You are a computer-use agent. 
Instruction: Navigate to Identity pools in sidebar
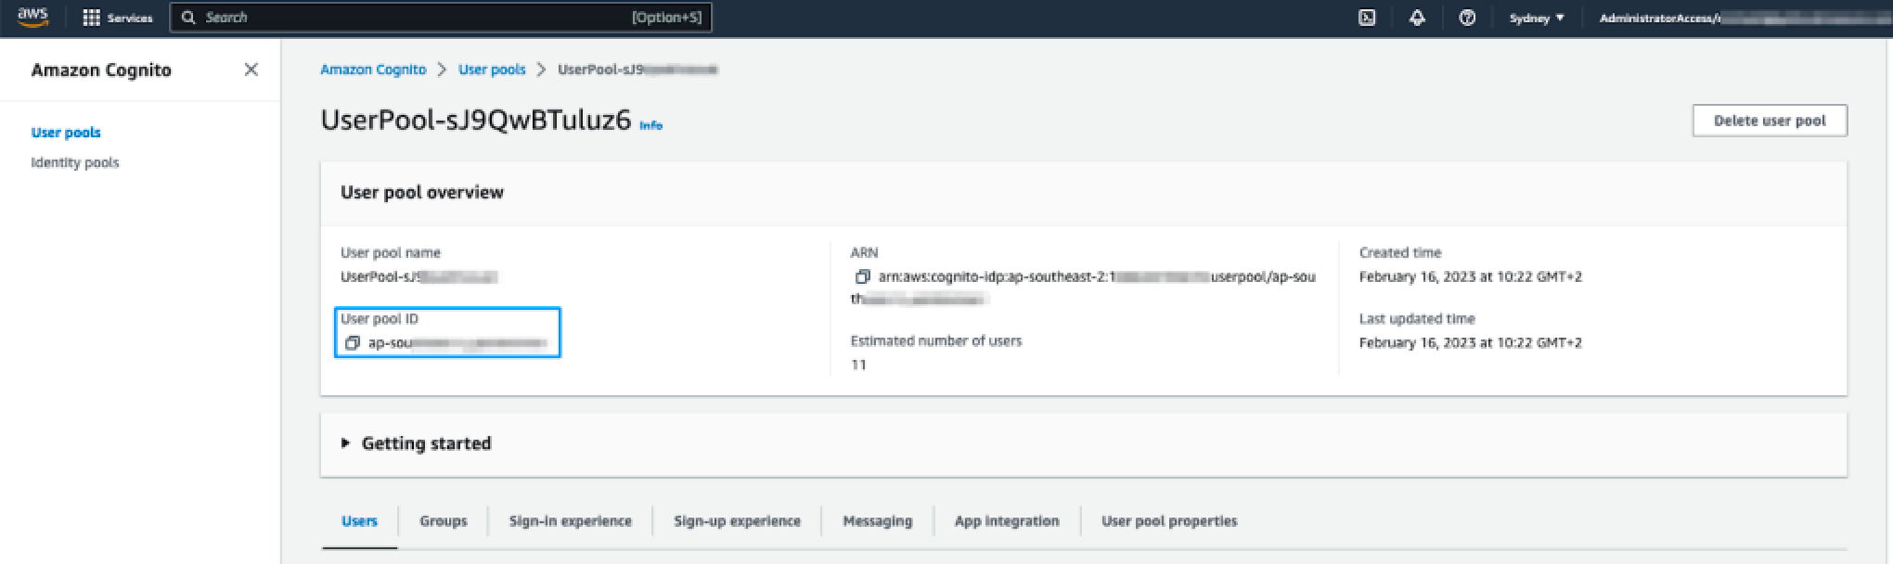pyautogui.click(x=75, y=162)
